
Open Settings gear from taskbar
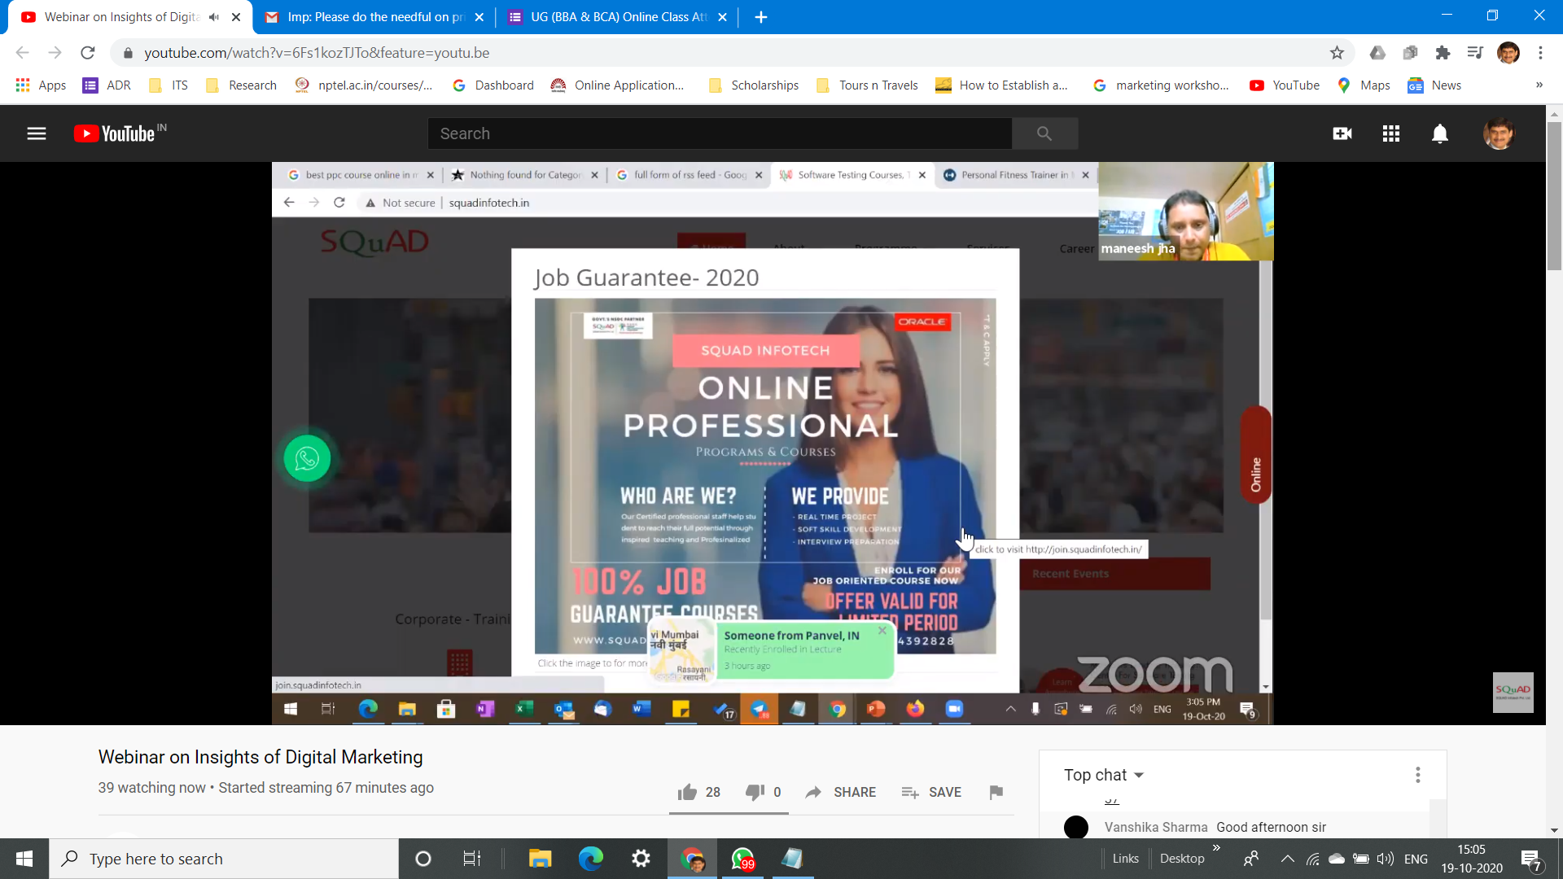[x=641, y=859]
